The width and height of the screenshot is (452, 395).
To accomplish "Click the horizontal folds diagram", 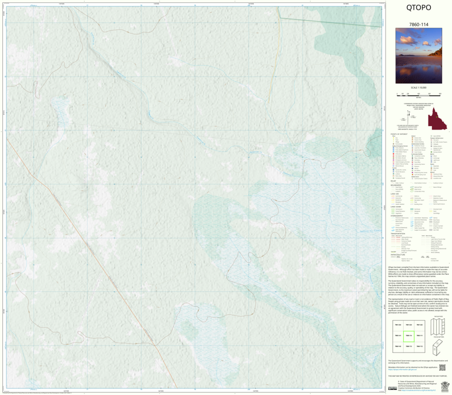I will [x=438, y=327].
